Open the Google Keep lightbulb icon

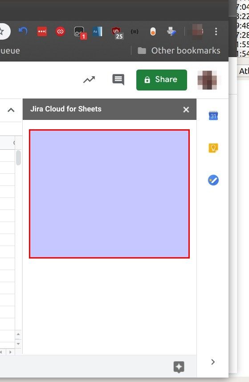coord(213,148)
